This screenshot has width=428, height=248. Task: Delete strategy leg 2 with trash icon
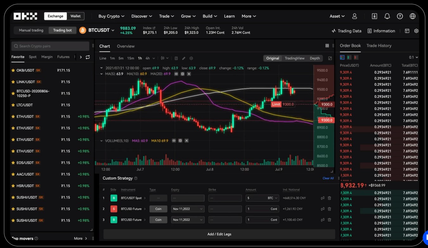pos(329,209)
